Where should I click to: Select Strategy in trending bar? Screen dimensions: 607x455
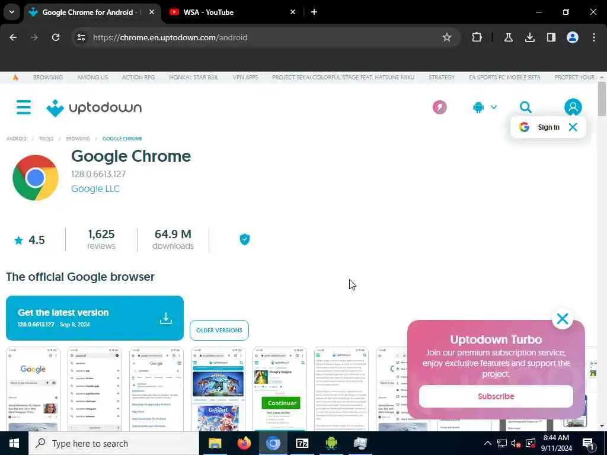tap(441, 78)
